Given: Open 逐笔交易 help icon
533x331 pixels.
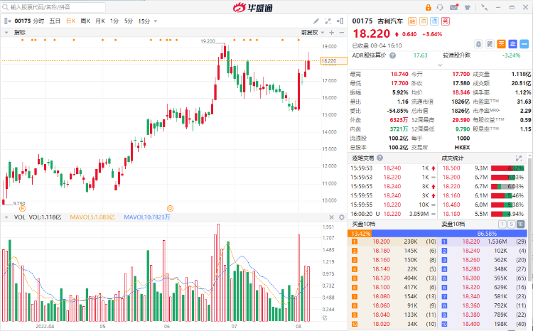Looking at the screenshot, I should (x=379, y=158).
